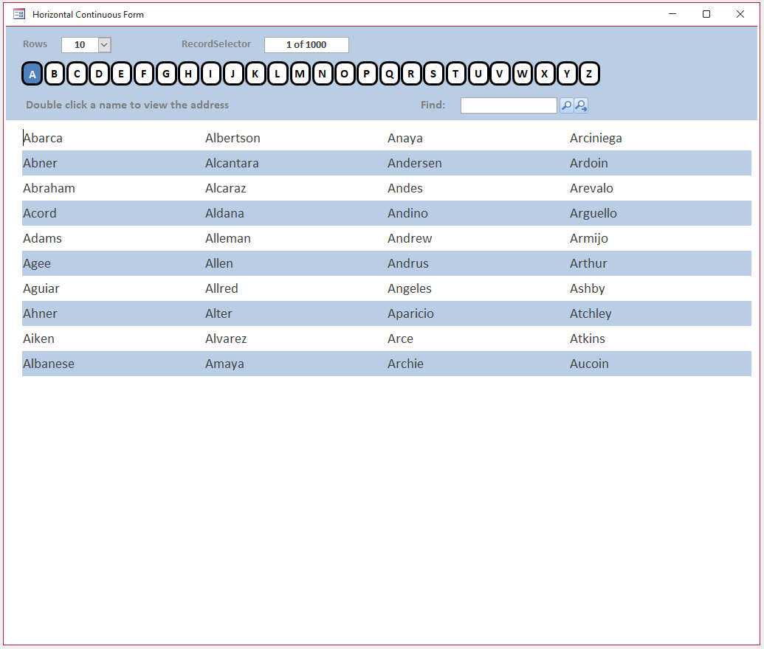Select the R letter button
Screen dimensions: 764x649
411,74
